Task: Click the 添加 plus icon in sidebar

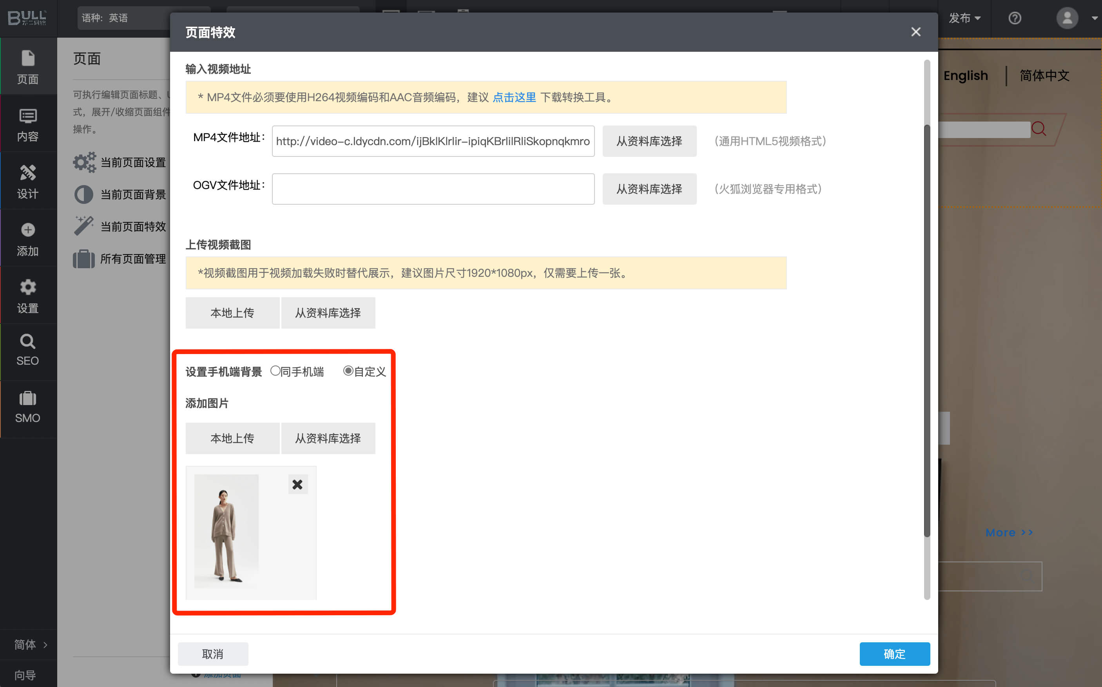Action: tap(28, 230)
